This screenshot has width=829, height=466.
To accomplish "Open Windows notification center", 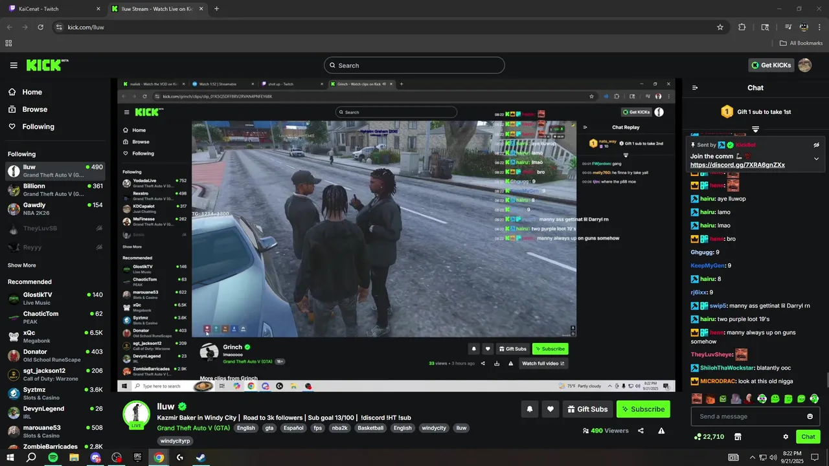I will coord(815,458).
